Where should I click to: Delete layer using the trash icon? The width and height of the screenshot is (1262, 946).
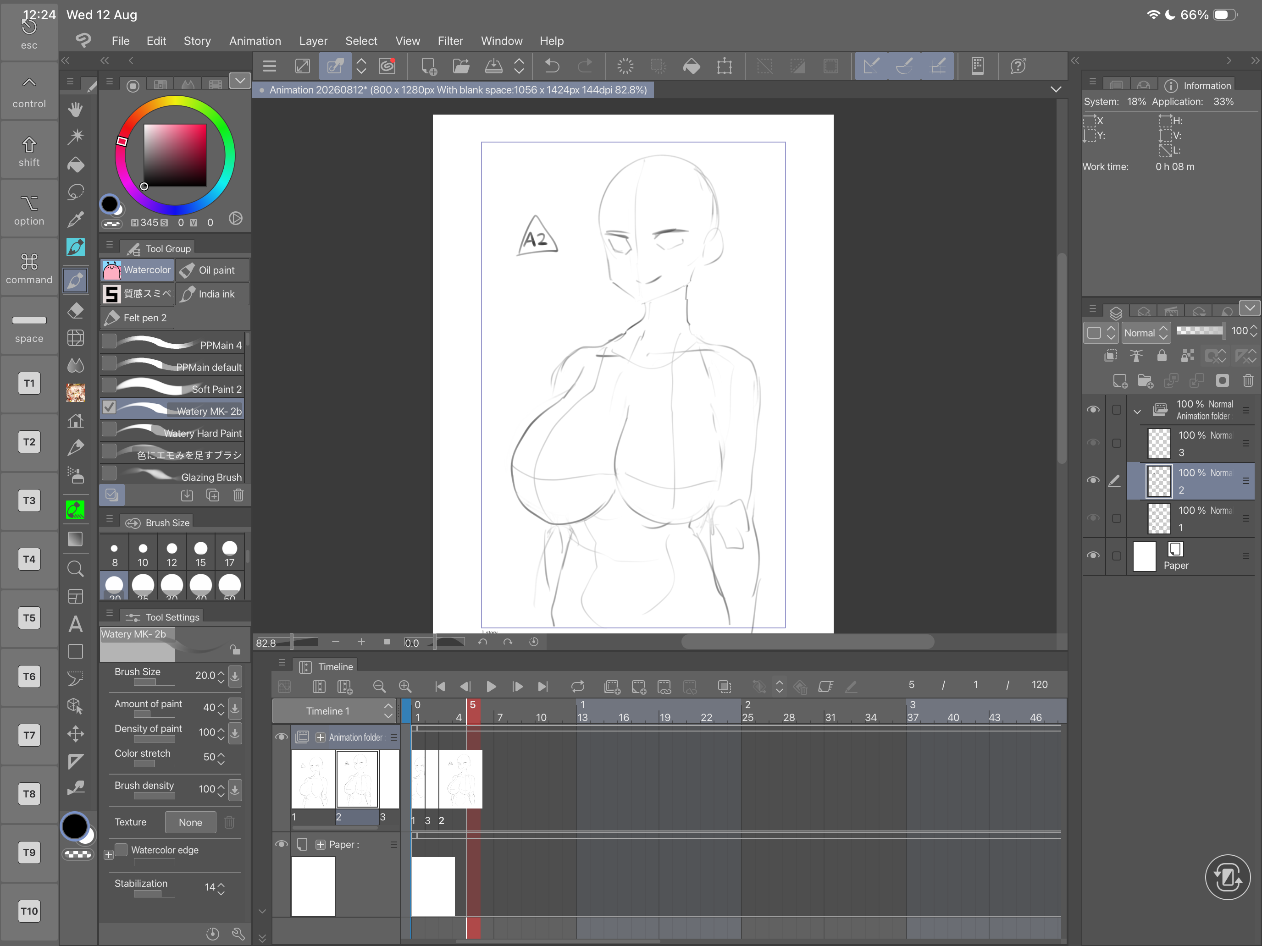tap(1248, 380)
